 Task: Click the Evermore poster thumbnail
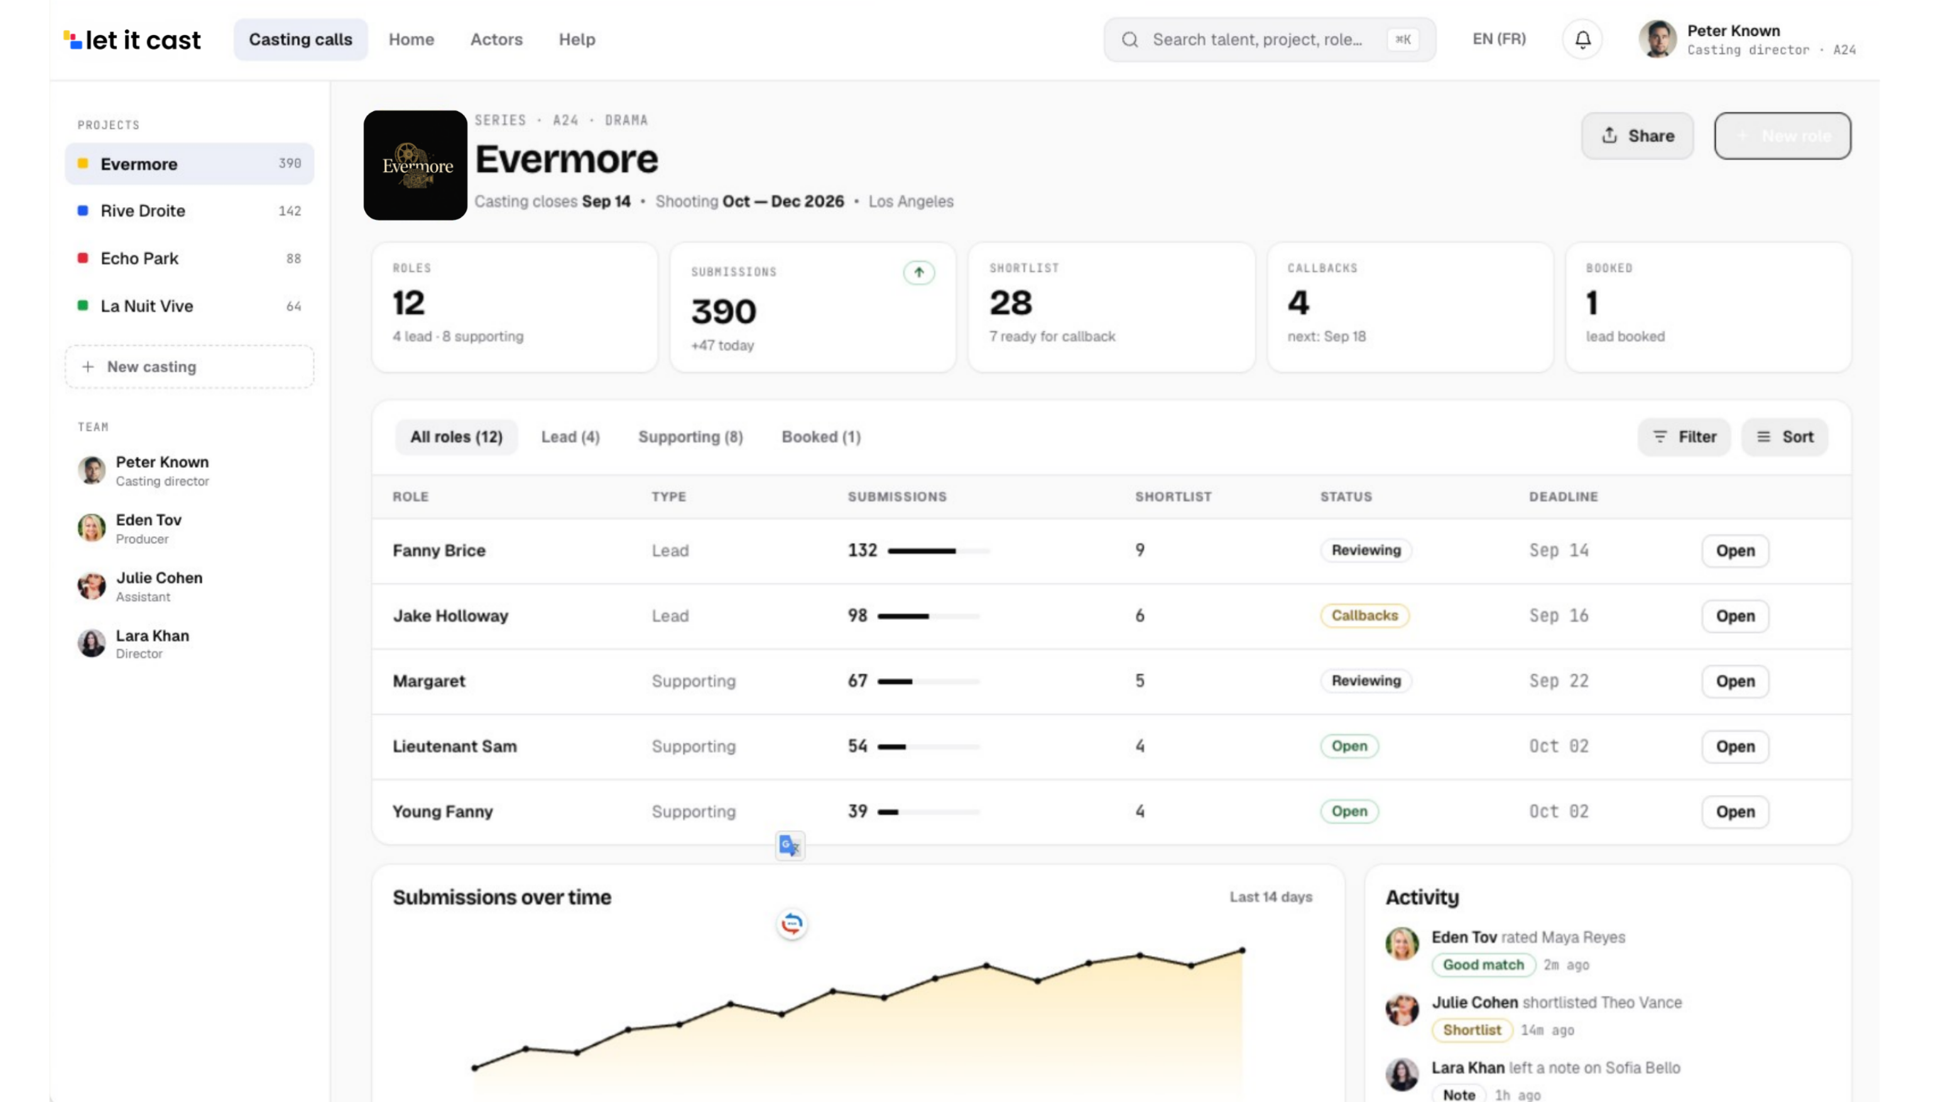point(415,165)
